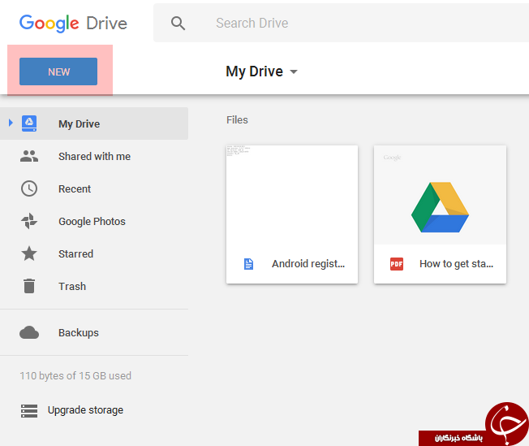The width and height of the screenshot is (529, 446).
Task: Open the Google Drive logo link
Action: pos(73,24)
